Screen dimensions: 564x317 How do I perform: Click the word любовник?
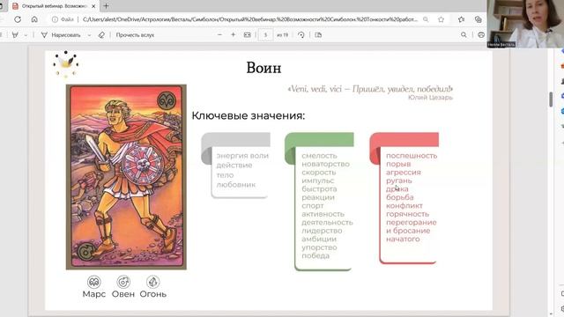pos(236,185)
